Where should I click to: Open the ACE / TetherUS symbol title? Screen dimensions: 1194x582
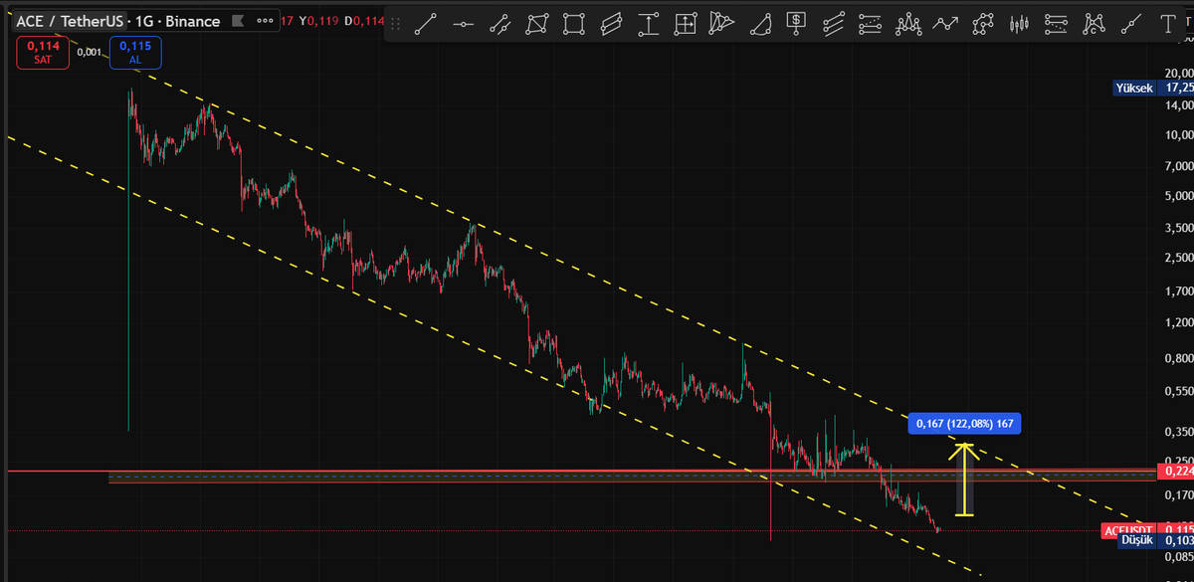coord(71,21)
